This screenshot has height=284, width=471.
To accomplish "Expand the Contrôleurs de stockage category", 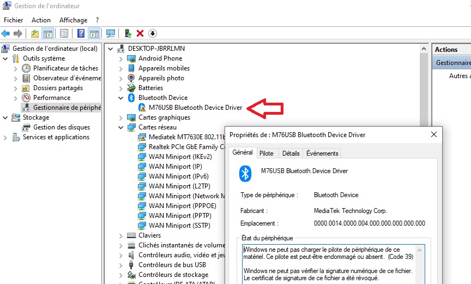I will coord(121,275).
